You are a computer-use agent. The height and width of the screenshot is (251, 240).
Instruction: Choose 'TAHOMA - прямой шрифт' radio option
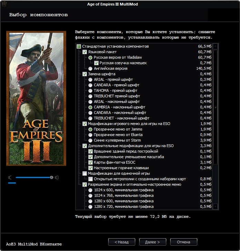click(90, 91)
